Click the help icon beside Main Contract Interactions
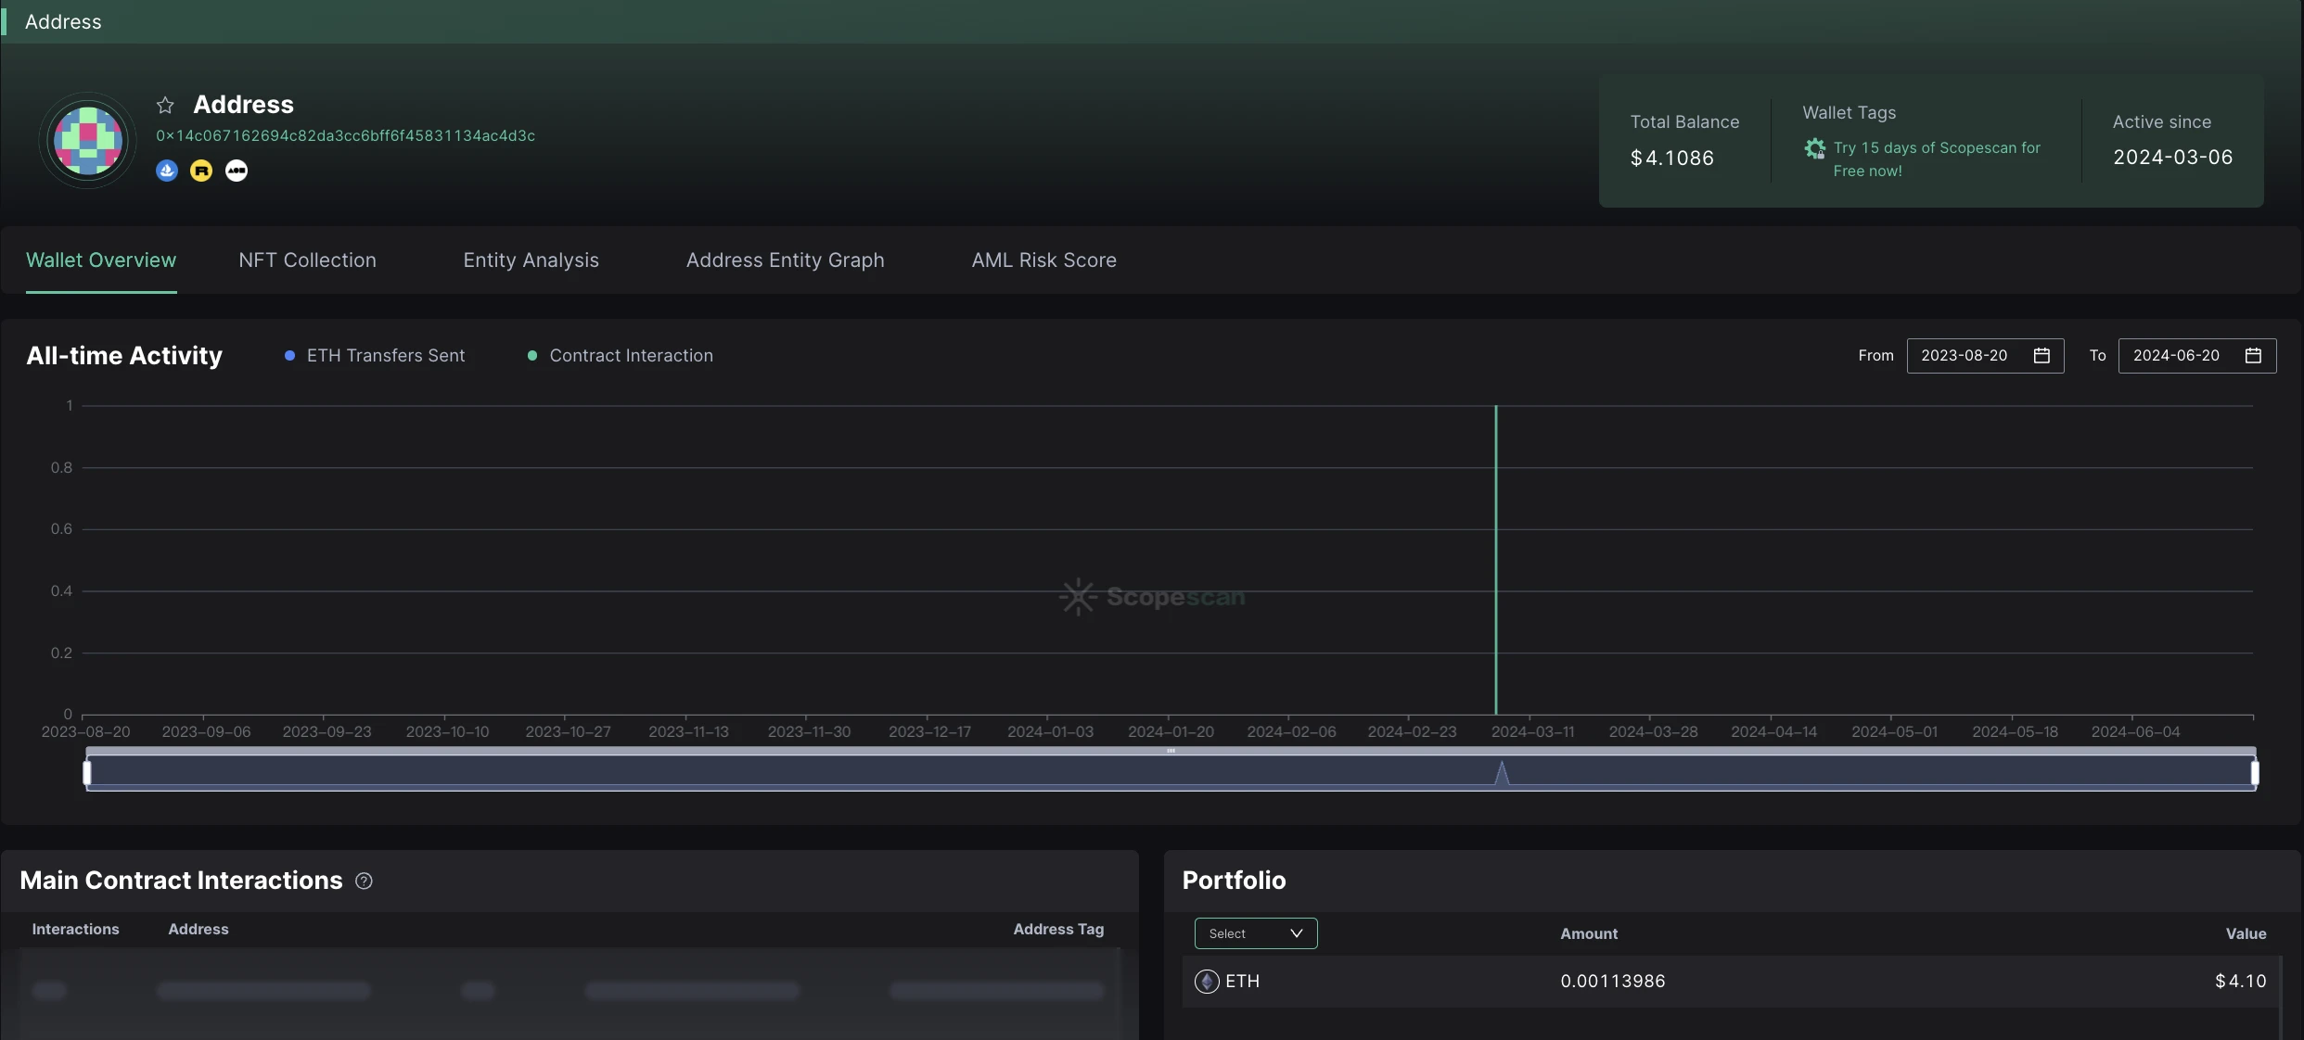 (x=364, y=881)
